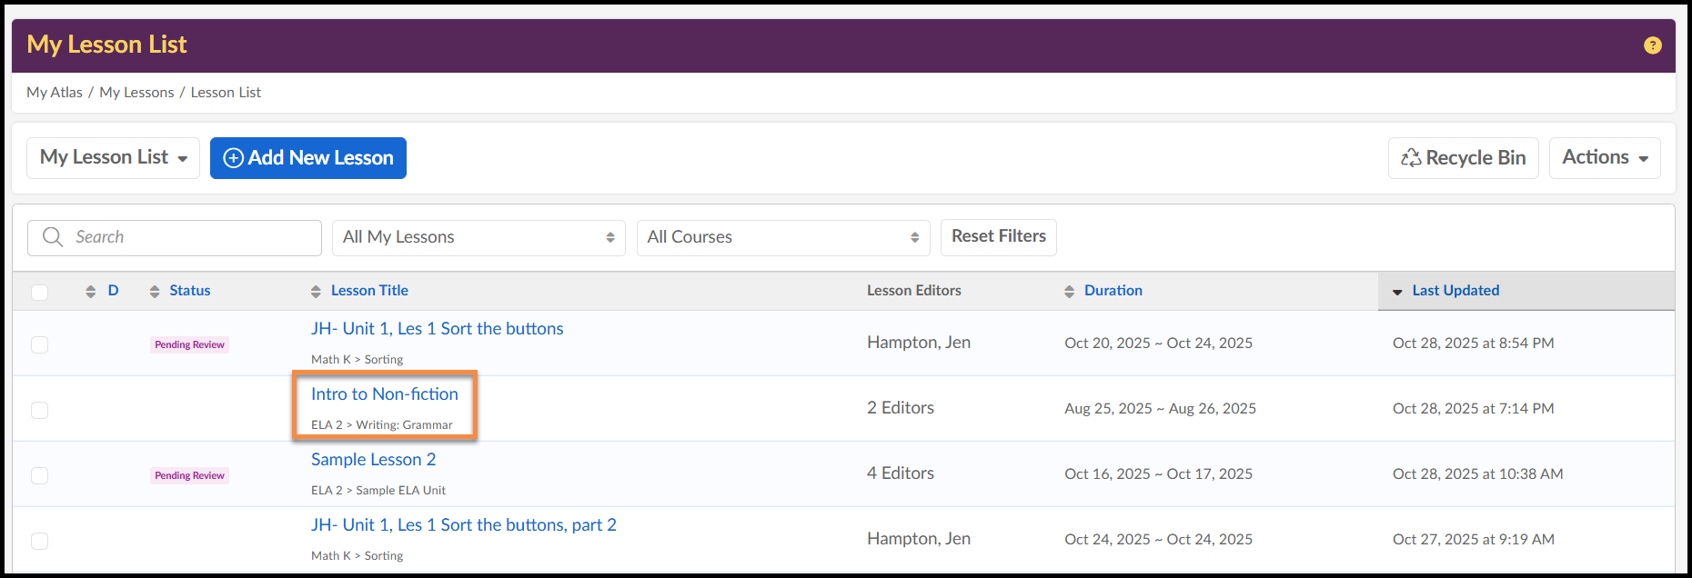Viewport: 1692px width, 578px height.
Task: Check the box for Intro to Non-fiction row
Action: point(39,410)
